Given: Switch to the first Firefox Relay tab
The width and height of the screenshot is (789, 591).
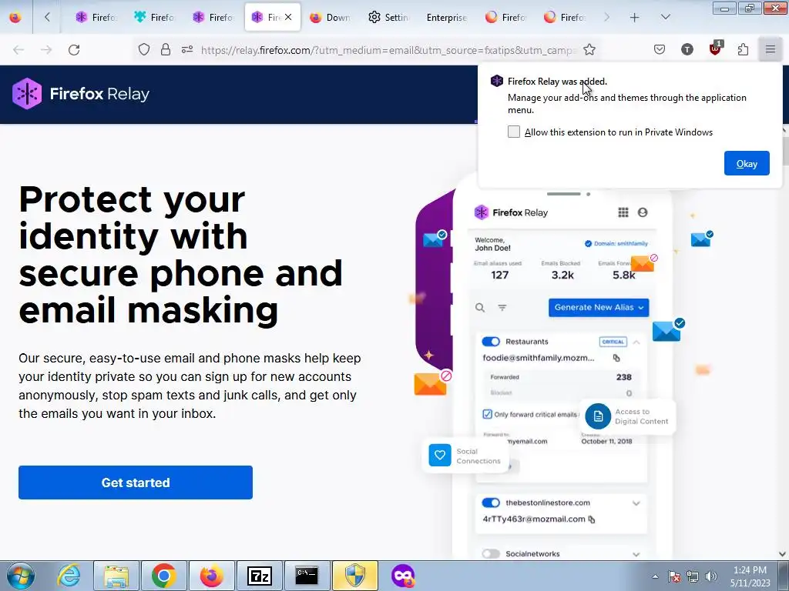Looking at the screenshot, I should pos(96,18).
